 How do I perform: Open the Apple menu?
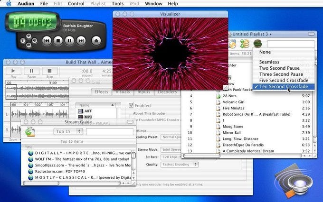(x=9, y=3)
